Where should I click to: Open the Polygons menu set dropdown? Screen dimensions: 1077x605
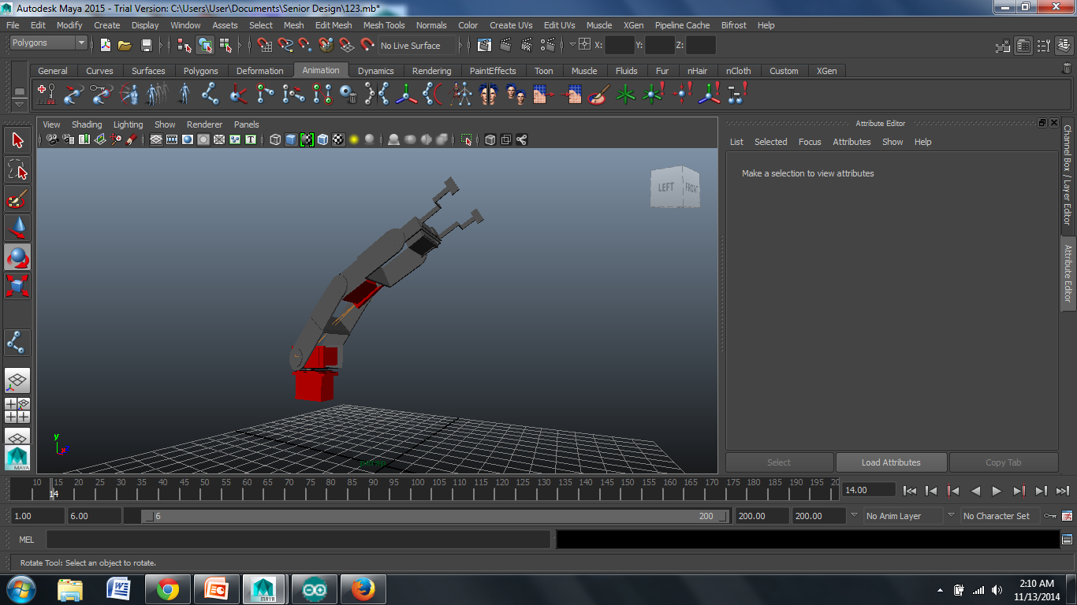click(48, 43)
